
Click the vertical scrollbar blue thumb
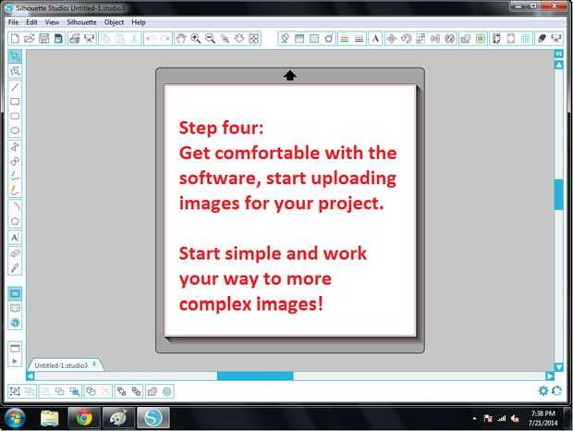coord(558,194)
